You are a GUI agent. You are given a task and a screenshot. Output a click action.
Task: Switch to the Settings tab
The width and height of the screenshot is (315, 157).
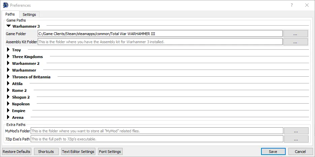tap(29, 15)
